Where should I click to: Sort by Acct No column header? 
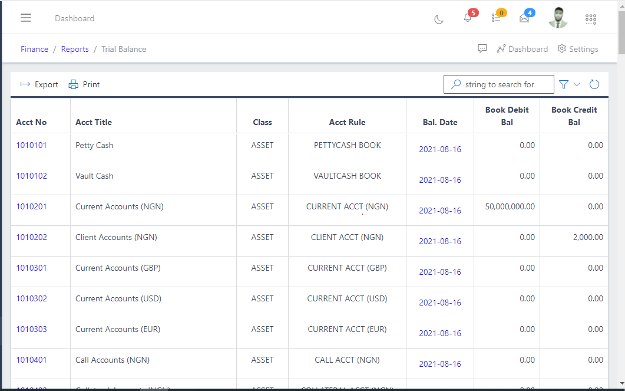coord(31,122)
